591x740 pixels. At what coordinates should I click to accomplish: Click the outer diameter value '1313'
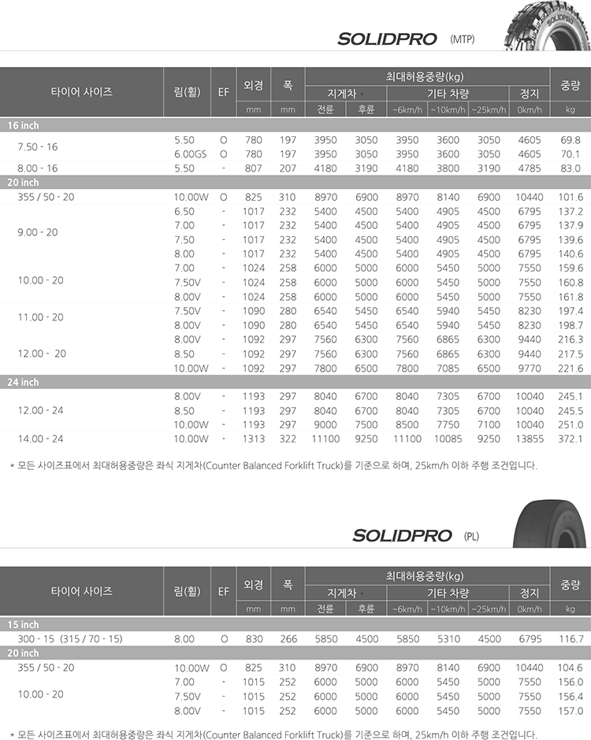[254, 438]
